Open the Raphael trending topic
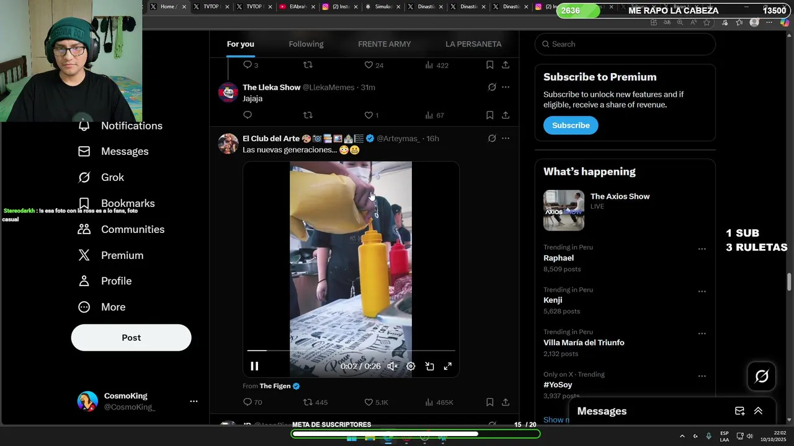 tap(558, 258)
